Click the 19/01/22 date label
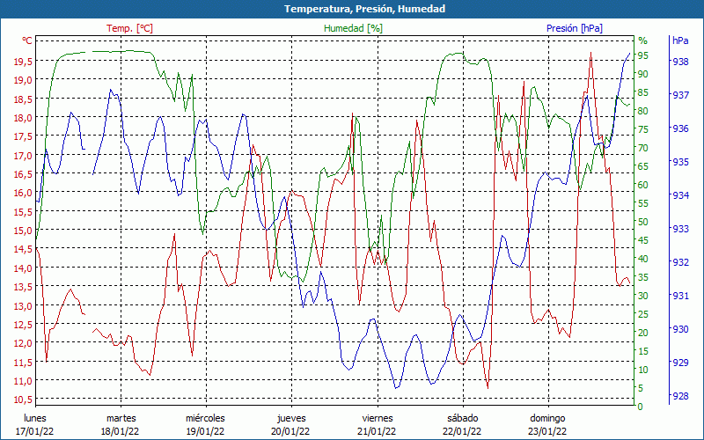The image size is (704, 440). click(206, 431)
